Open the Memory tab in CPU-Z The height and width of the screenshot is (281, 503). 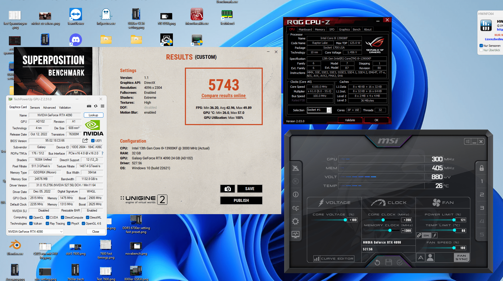[x=320, y=30]
